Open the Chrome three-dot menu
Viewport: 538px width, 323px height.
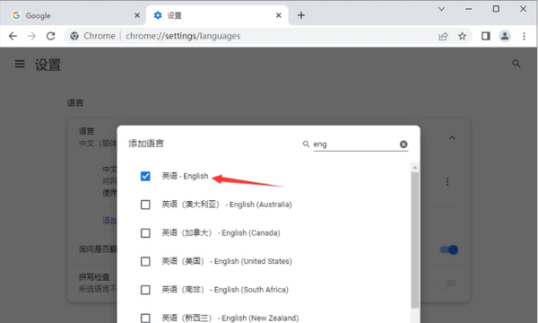coord(524,36)
